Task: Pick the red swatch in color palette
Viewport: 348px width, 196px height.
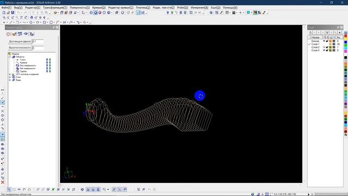Action: 346,36
